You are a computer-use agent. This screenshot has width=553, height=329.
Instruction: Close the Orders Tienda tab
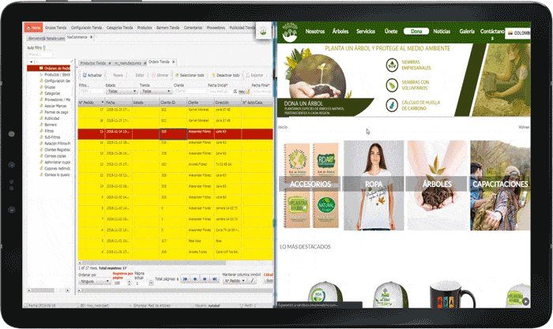174,62
